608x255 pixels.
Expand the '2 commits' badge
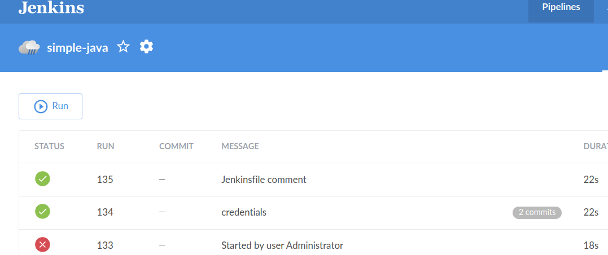(x=537, y=212)
